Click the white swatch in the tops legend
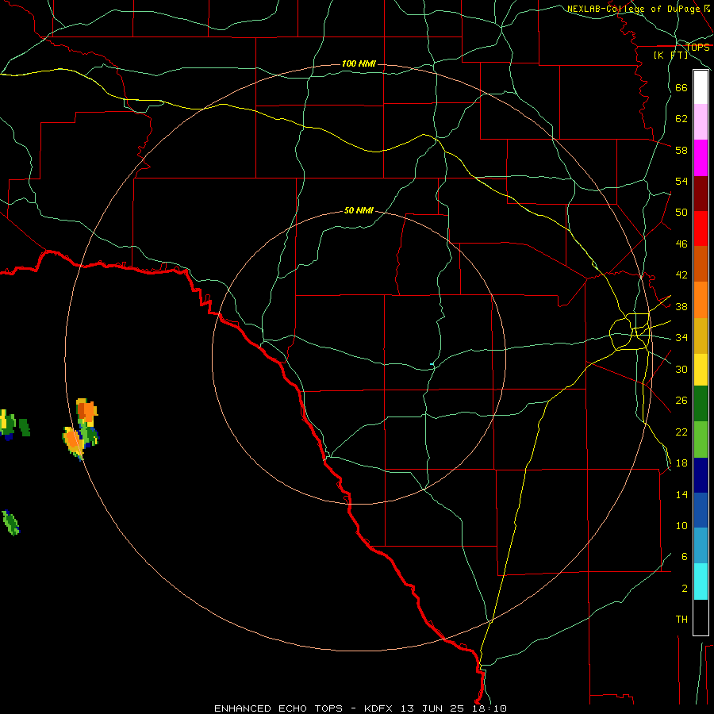 701,87
